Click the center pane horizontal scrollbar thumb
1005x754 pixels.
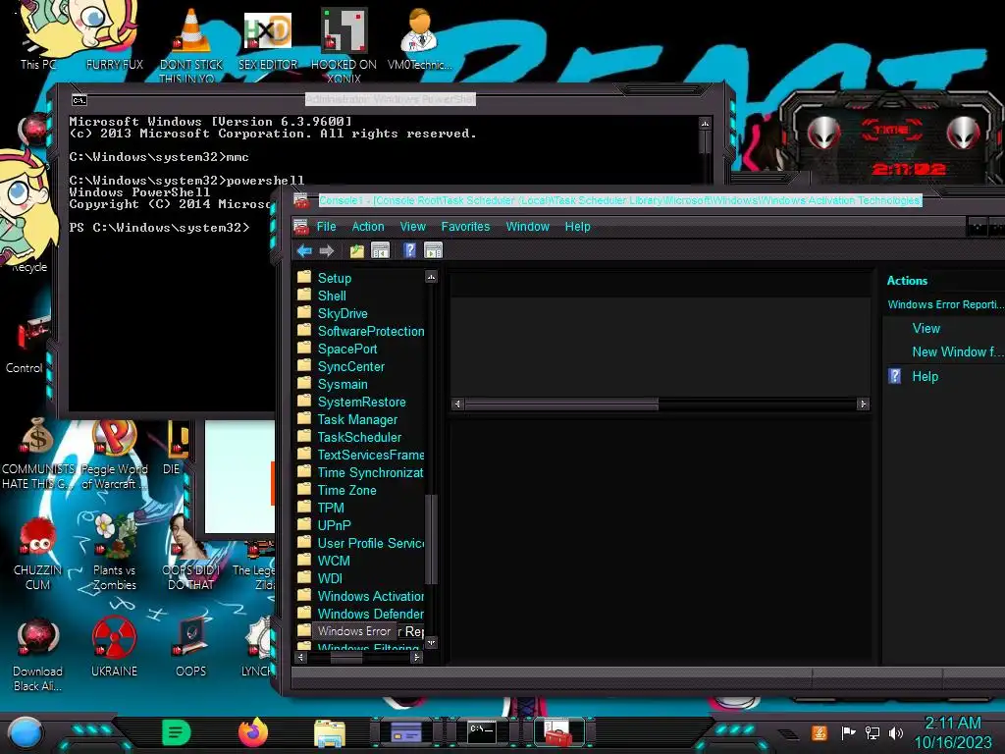561,404
